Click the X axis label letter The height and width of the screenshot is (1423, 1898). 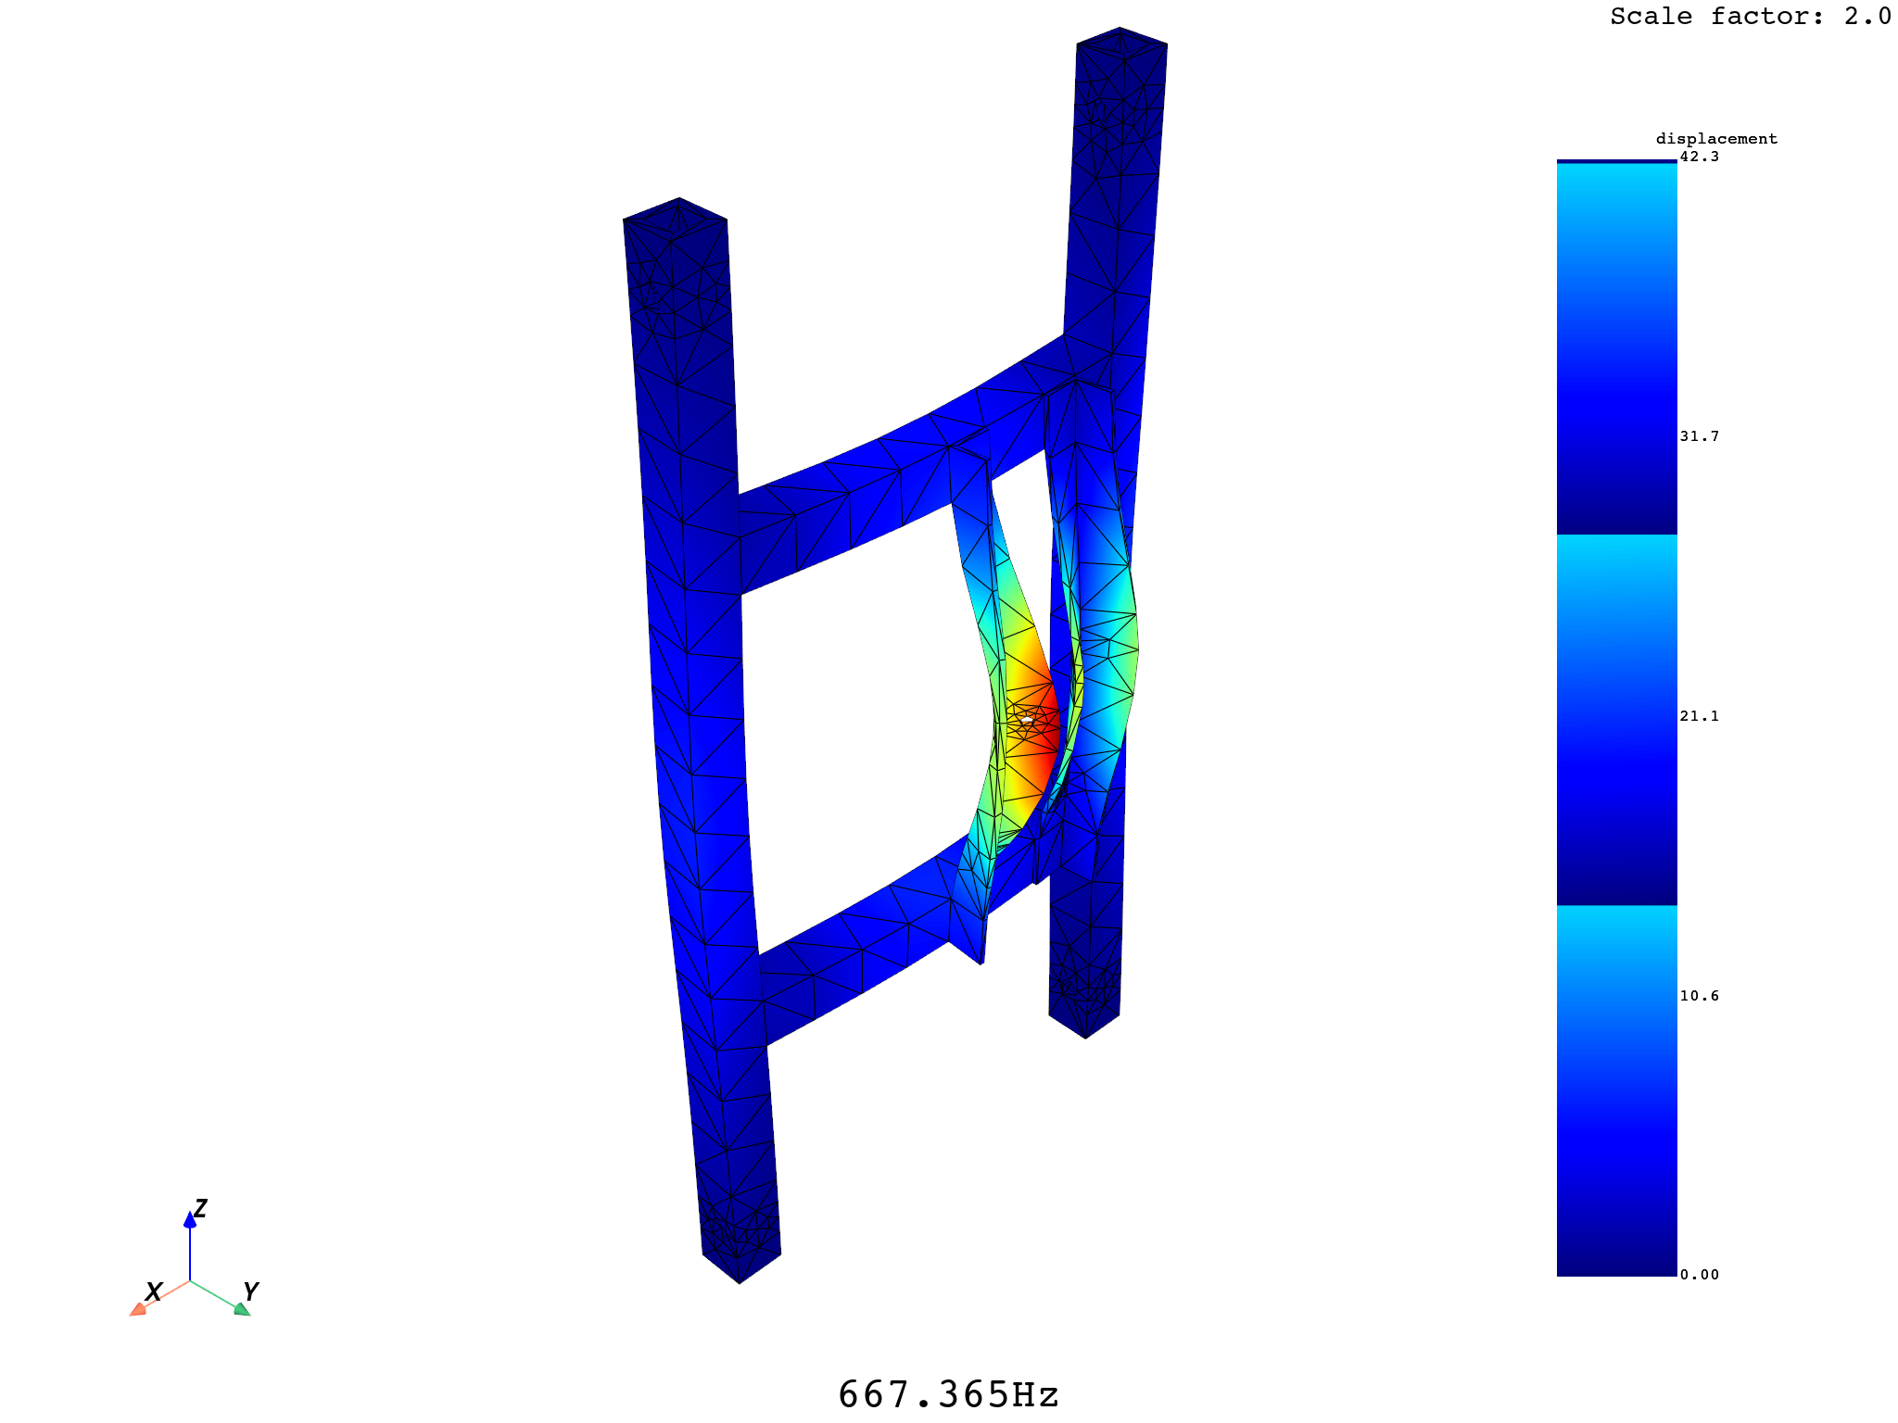[x=154, y=1291]
